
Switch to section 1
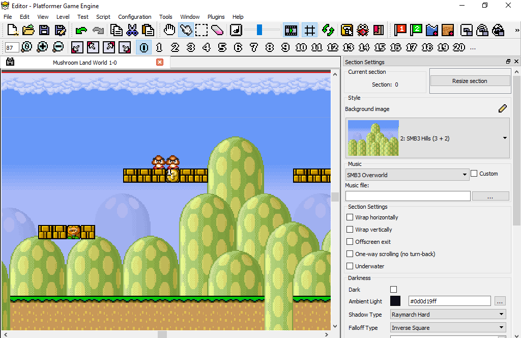pyautogui.click(x=159, y=47)
